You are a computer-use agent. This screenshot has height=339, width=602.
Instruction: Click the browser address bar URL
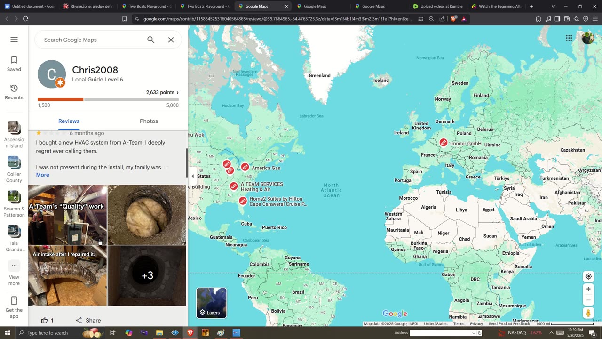[277, 19]
